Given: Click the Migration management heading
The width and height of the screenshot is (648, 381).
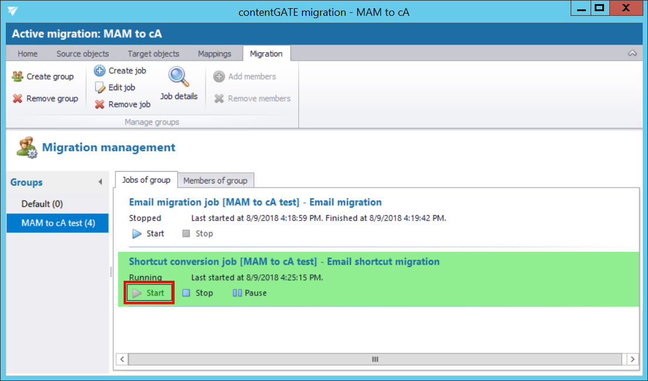Looking at the screenshot, I should [x=109, y=148].
